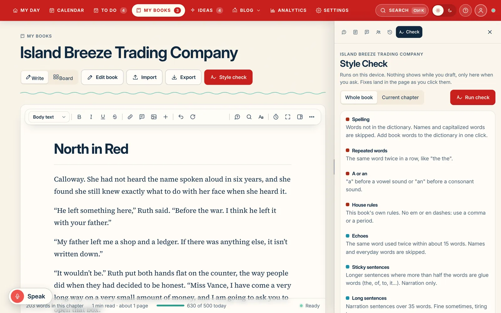Apply strikethrough formatting
This screenshot has width=501, height=313.
coord(115,117)
